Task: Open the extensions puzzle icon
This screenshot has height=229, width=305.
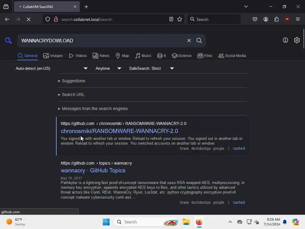Action: tap(276, 19)
